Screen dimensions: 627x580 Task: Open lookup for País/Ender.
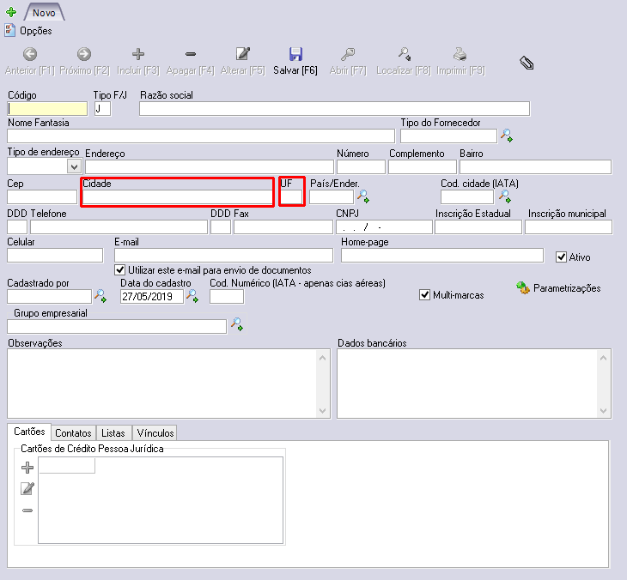[363, 196]
